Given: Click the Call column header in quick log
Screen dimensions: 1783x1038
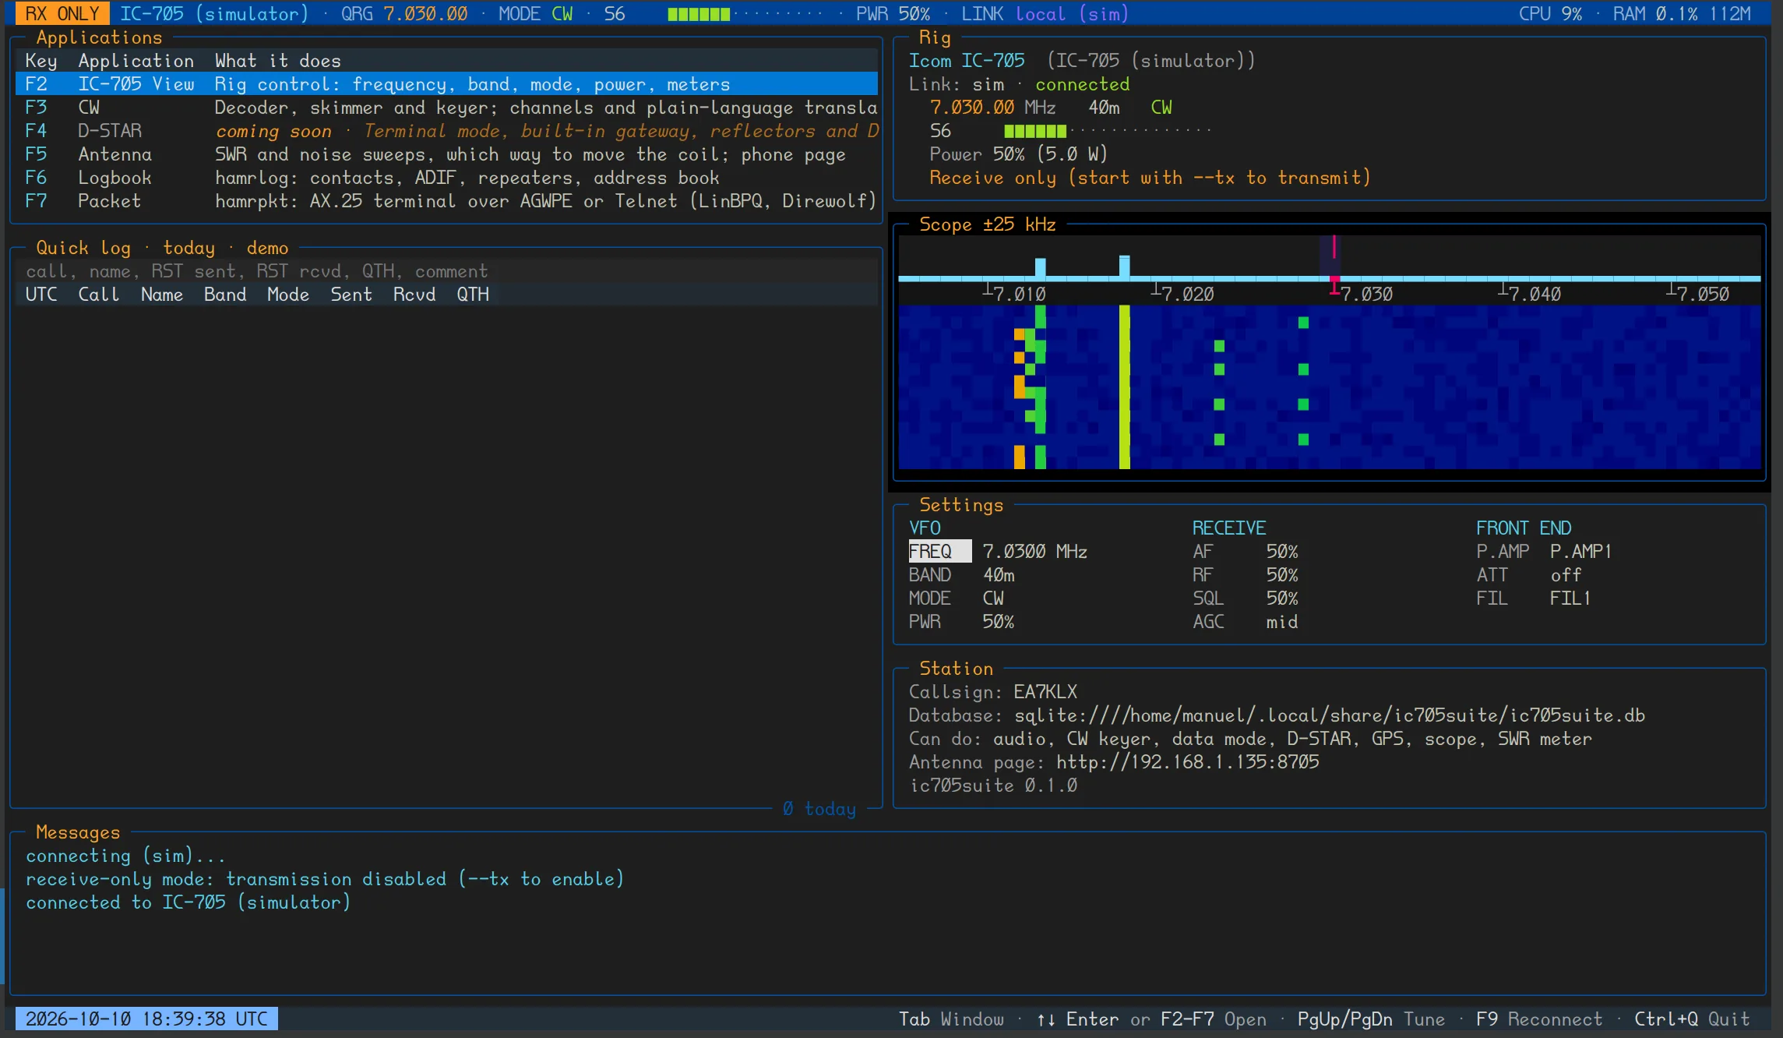Looking at the screenshot, I should pyautogui.click(x=99, y=295).
